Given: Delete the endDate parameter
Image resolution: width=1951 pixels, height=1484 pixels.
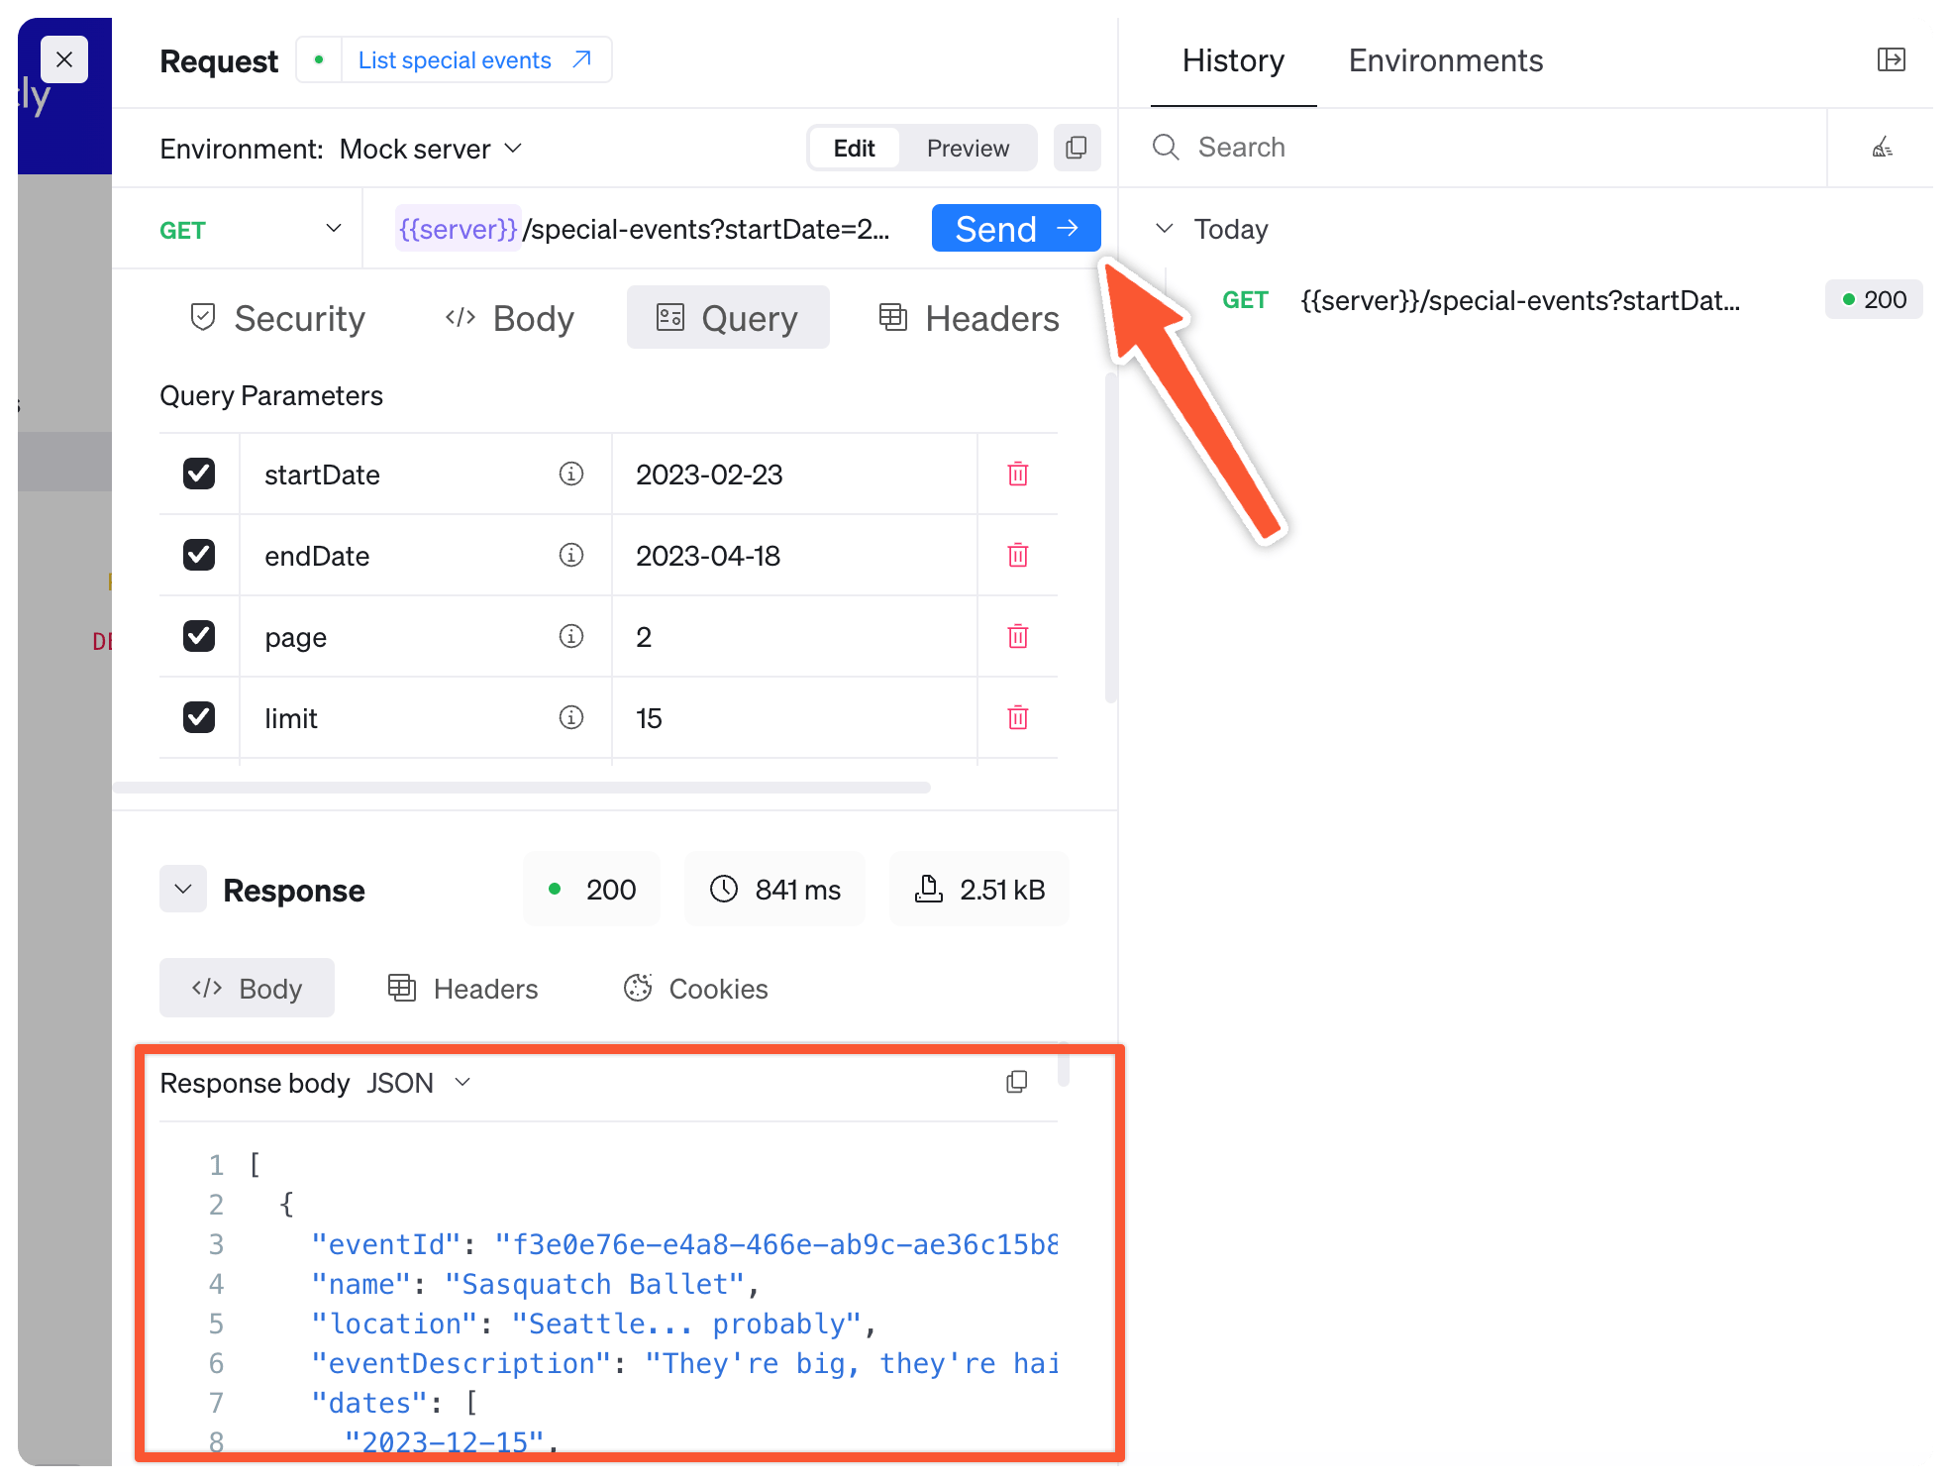Looking at the screenshot, I should pyautogui.click(x=1018, y=555).
